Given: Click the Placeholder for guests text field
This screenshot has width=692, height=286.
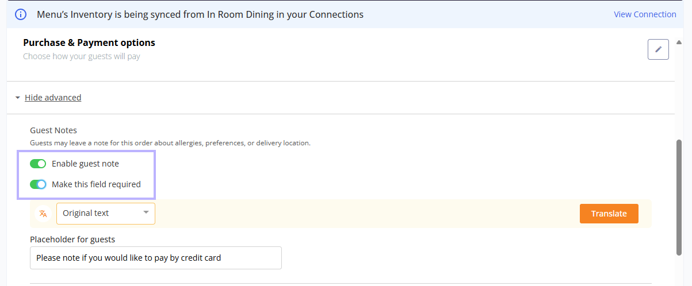Looking at the screenshot, I should point(156,258).
